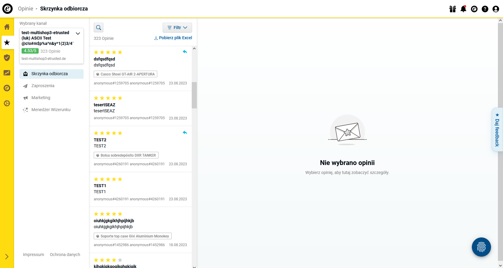The width and height of the screenshot is (503, 268).
Task: Open the help question mark icon
Action: click(485, 9)
